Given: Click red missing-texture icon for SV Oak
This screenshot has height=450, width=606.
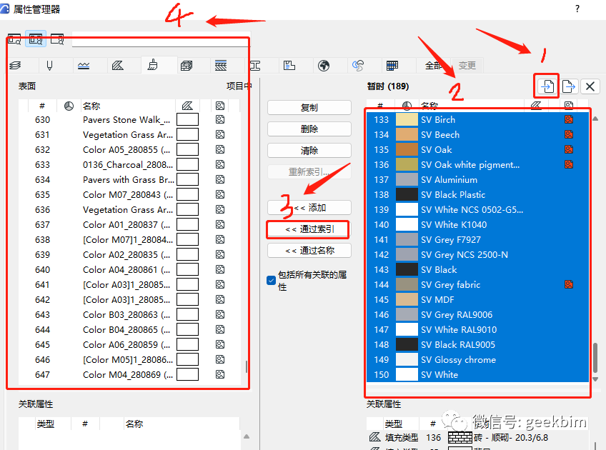Looking at the screenshot, I should click(569, 149).
